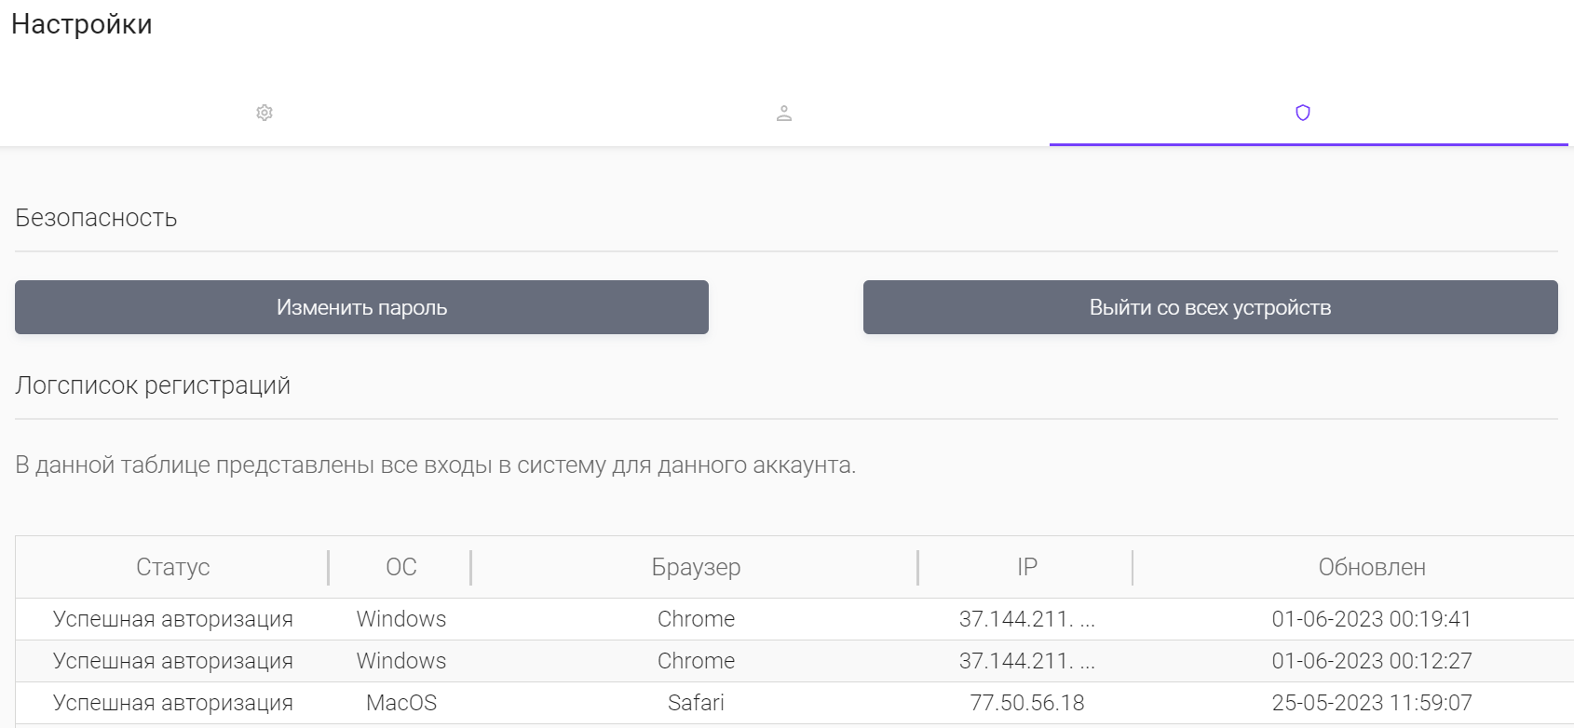Click divider between Браузер and IP columns
1574x728 pixels.
918,567
